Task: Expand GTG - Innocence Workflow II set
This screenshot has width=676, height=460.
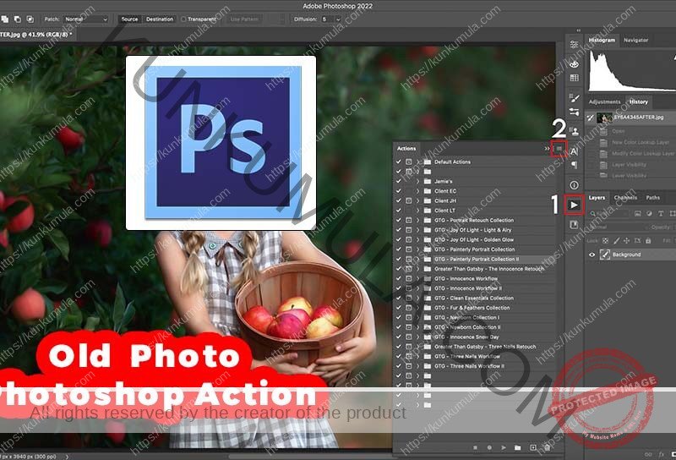Action: (x=417, y=288)
